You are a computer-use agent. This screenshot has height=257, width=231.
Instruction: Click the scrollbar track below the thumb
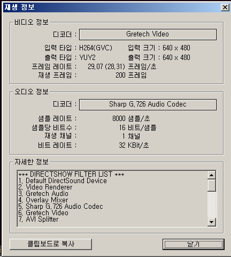(x=212, y=205)
